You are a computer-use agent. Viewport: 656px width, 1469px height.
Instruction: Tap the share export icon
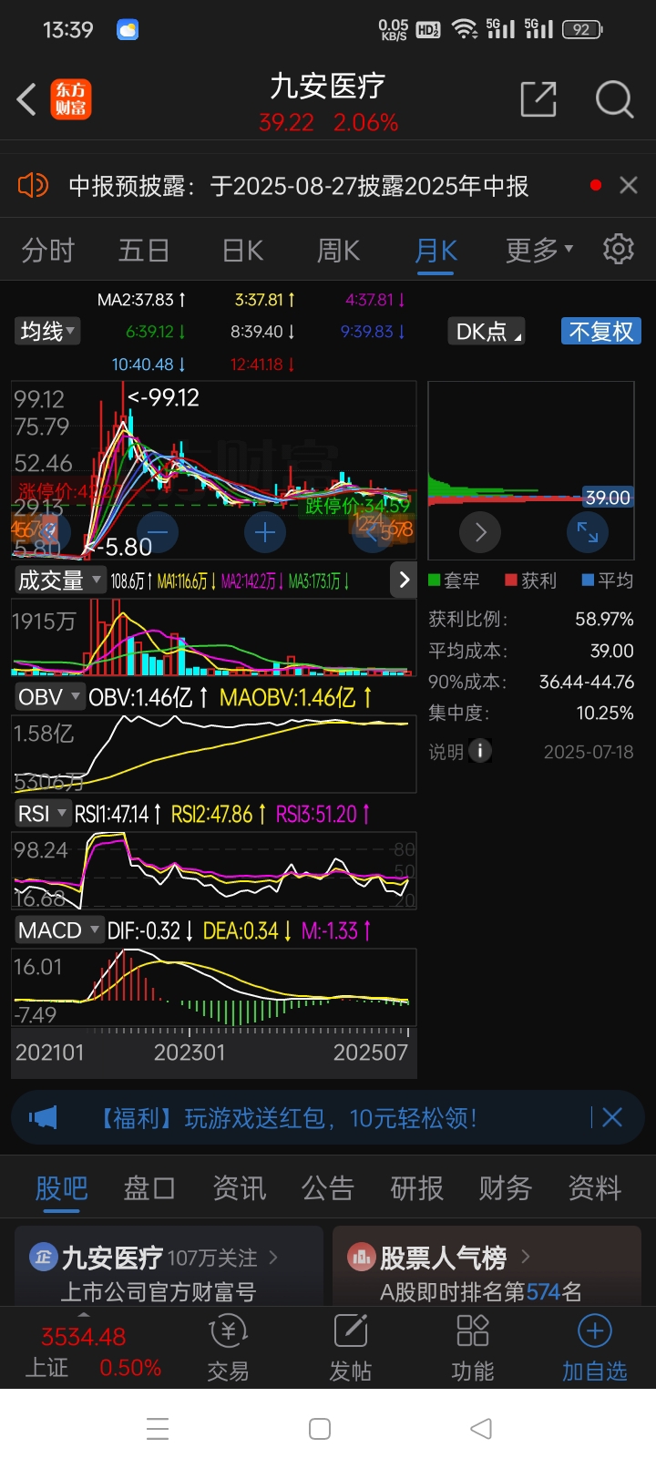tap(538, 99)
